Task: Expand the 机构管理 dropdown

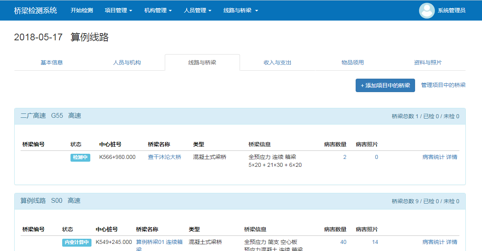Action: coord(158,11)
